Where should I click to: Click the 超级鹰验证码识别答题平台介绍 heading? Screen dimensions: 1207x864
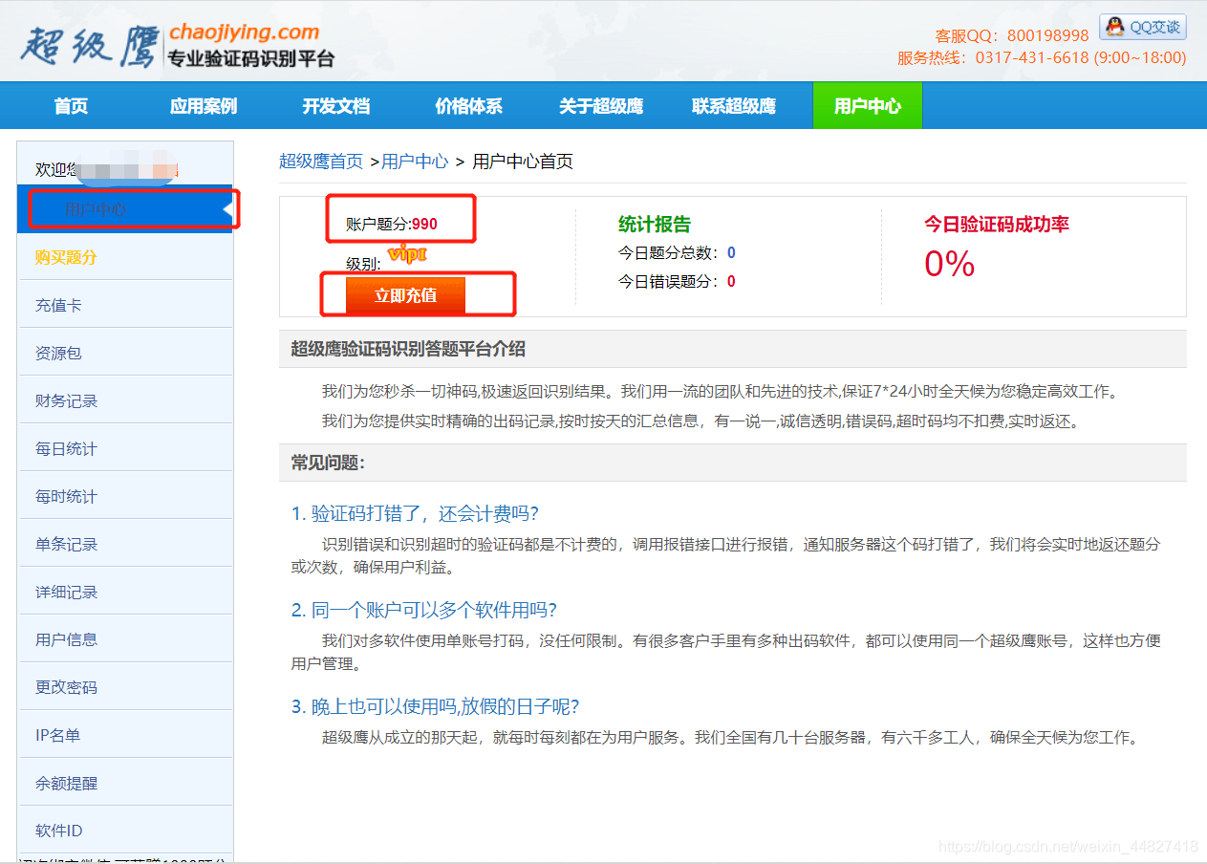click(408, 349)
